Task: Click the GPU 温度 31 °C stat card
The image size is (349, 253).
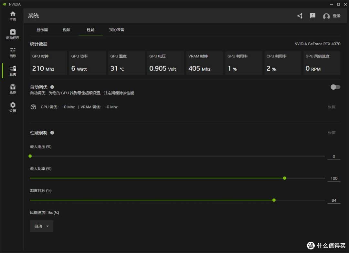Action: pos(126,63)
